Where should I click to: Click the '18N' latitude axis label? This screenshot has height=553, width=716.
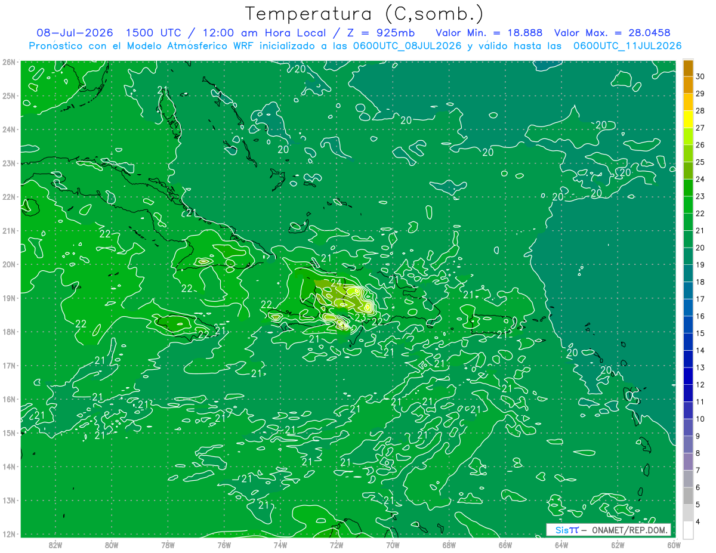[9, 332]
